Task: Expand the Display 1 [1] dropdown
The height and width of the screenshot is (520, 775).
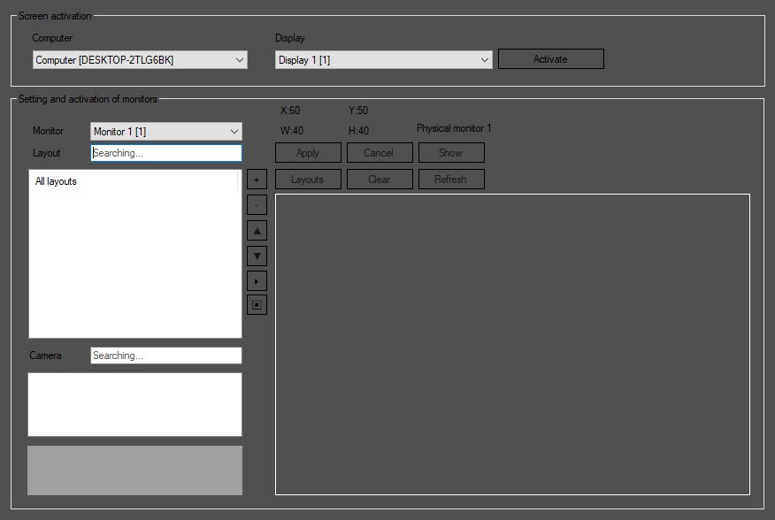Action: pos(383,60)
